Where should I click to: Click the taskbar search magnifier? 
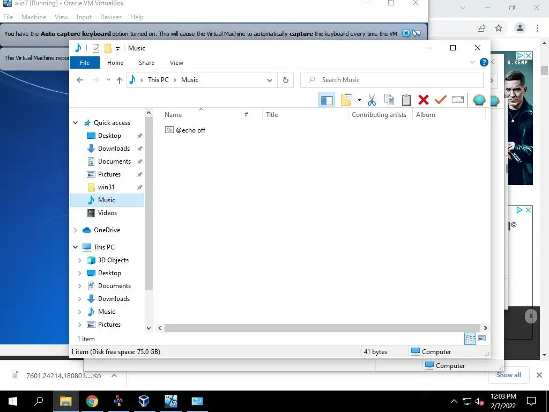point(39,401)
